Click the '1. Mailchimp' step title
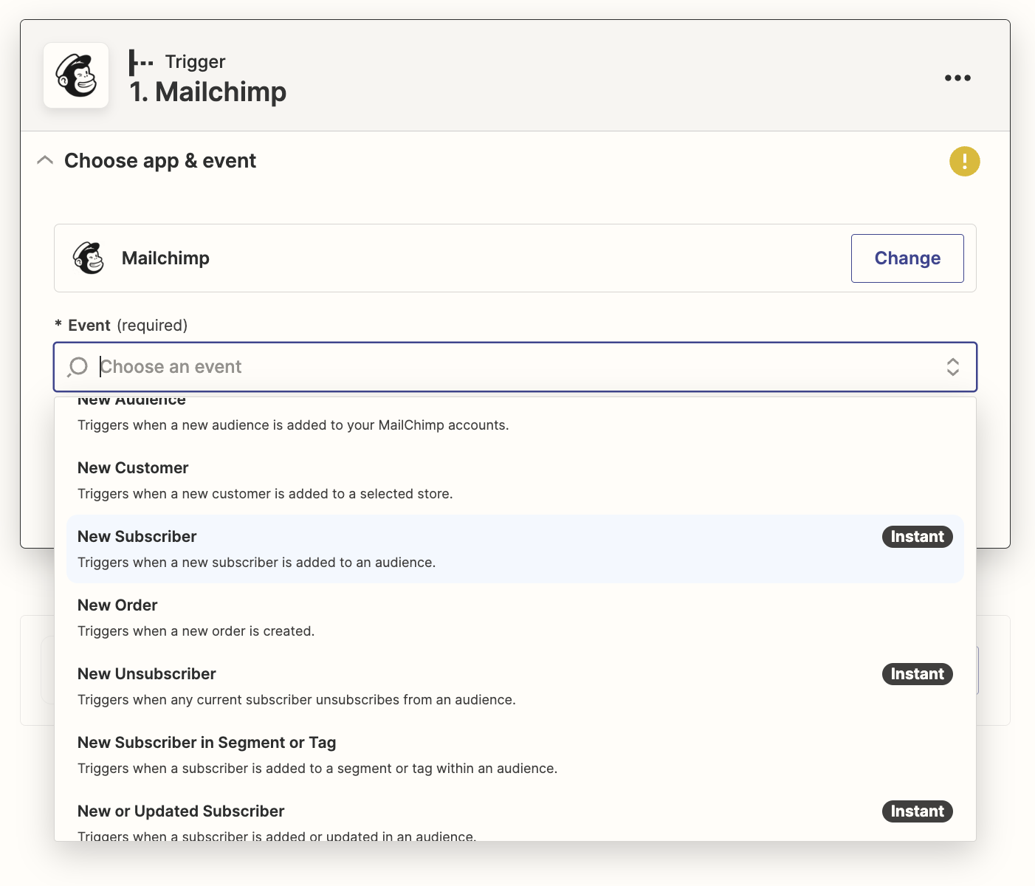The height and width of the screenshot is (886, 1035). click(207, 92)
